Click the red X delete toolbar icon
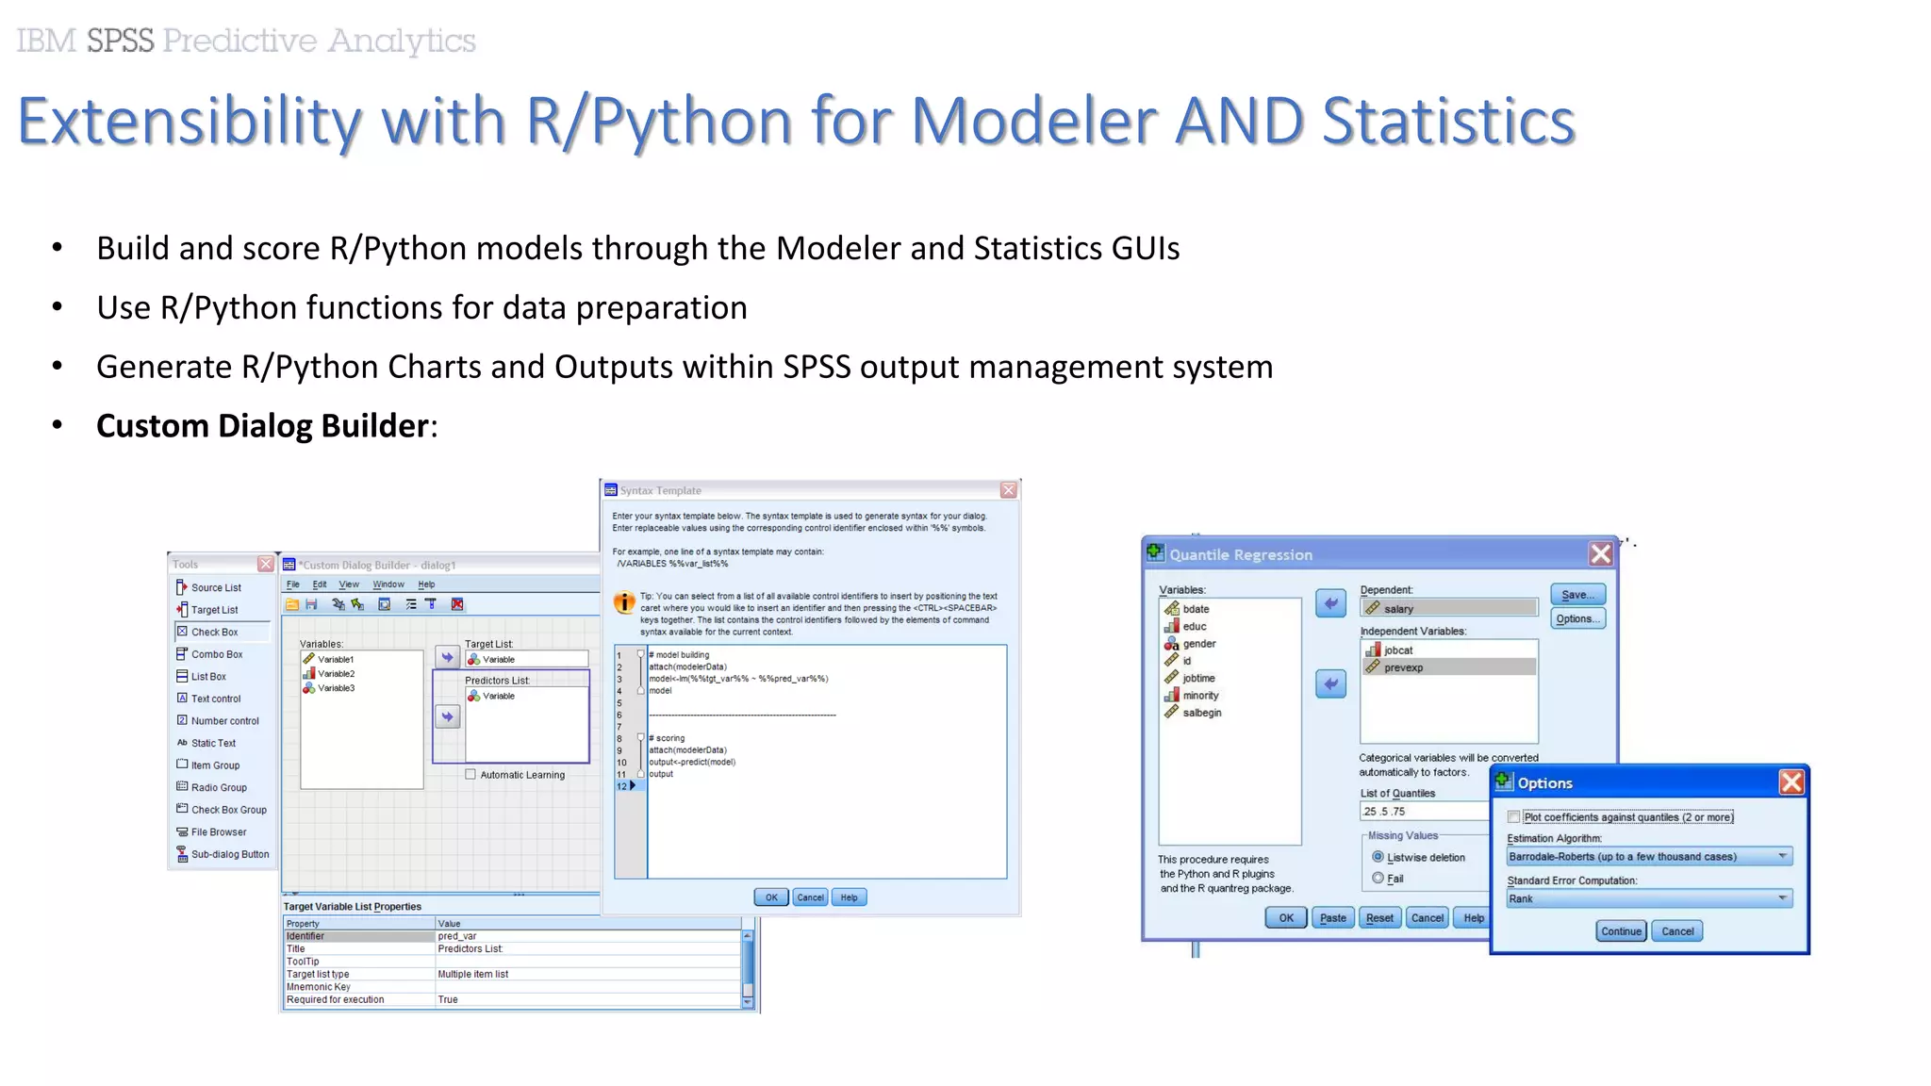The height and width of the screenshot is (1086, 1931). 457,604
